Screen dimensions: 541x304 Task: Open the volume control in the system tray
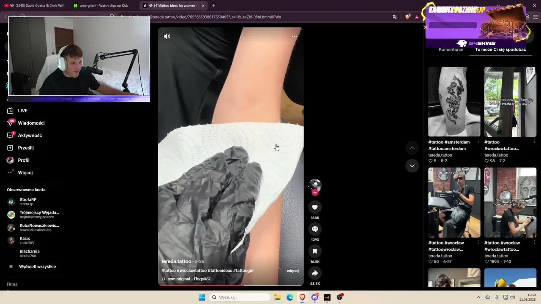coord(513,297)
